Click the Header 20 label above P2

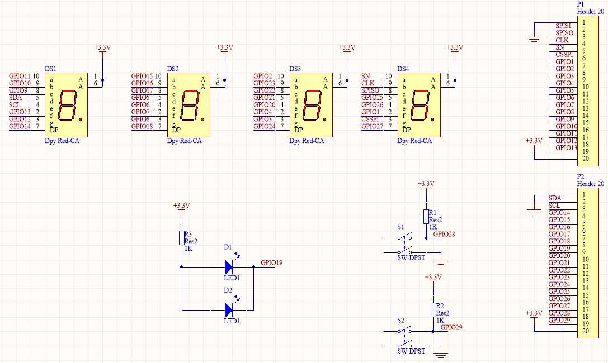pyautogui.click(x=591, y=184)
